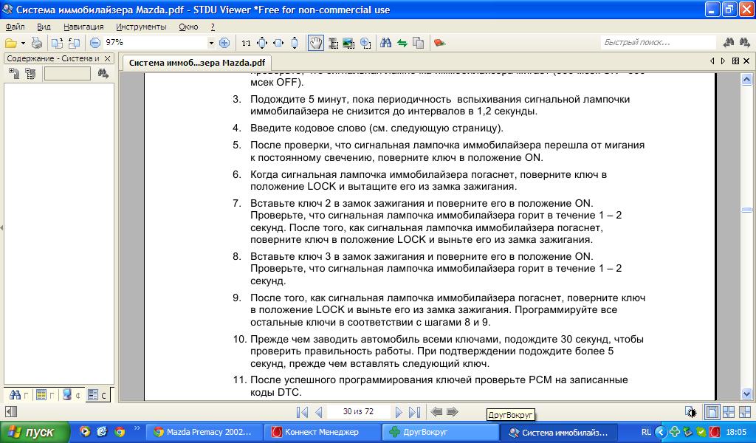The height and width of the screenshot is (443, 756).
Task: Toggle the side panel visibility button
Action: click(10, 412)
